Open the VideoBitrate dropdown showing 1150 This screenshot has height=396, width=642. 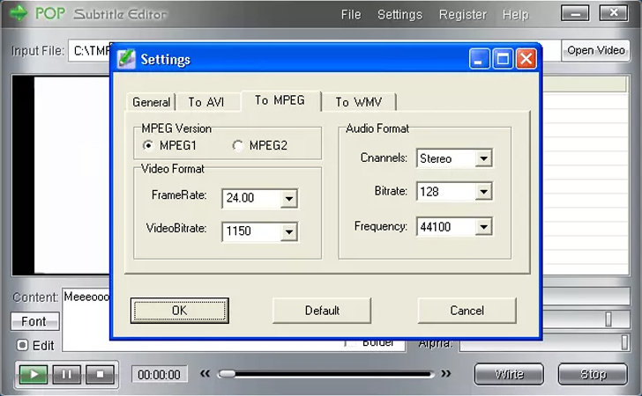pyautogui.click(x=289, y=232)
